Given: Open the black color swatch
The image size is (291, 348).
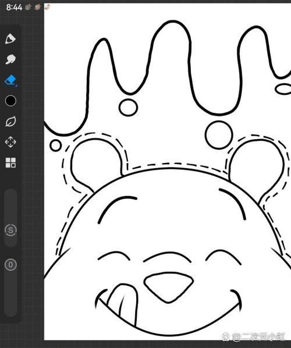Looking at the screenshot, I should (10, 101).
